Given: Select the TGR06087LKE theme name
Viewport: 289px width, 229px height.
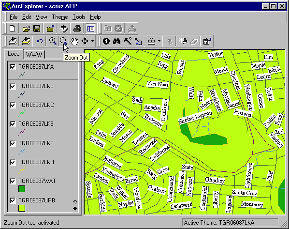Looking at the screenshot, I should point(36,86).
